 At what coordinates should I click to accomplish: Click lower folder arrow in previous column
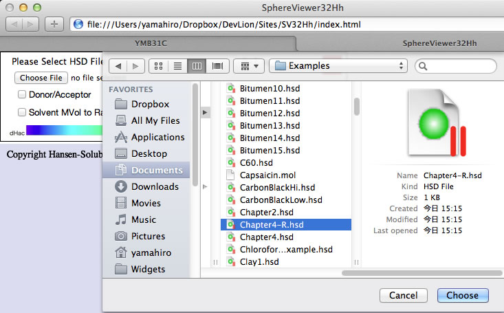pos(205,187)
